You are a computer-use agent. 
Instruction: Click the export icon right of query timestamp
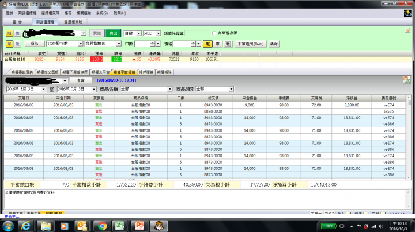pyautogui.click(x=406, y=80)
